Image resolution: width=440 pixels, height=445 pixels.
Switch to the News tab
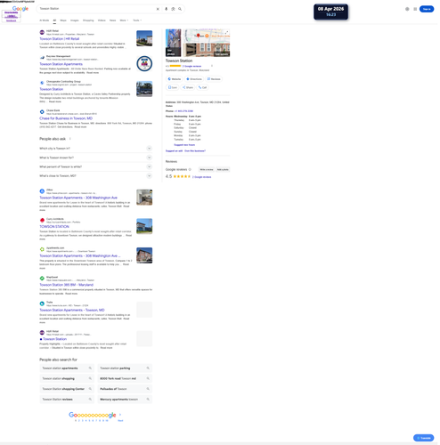(113, 20)
